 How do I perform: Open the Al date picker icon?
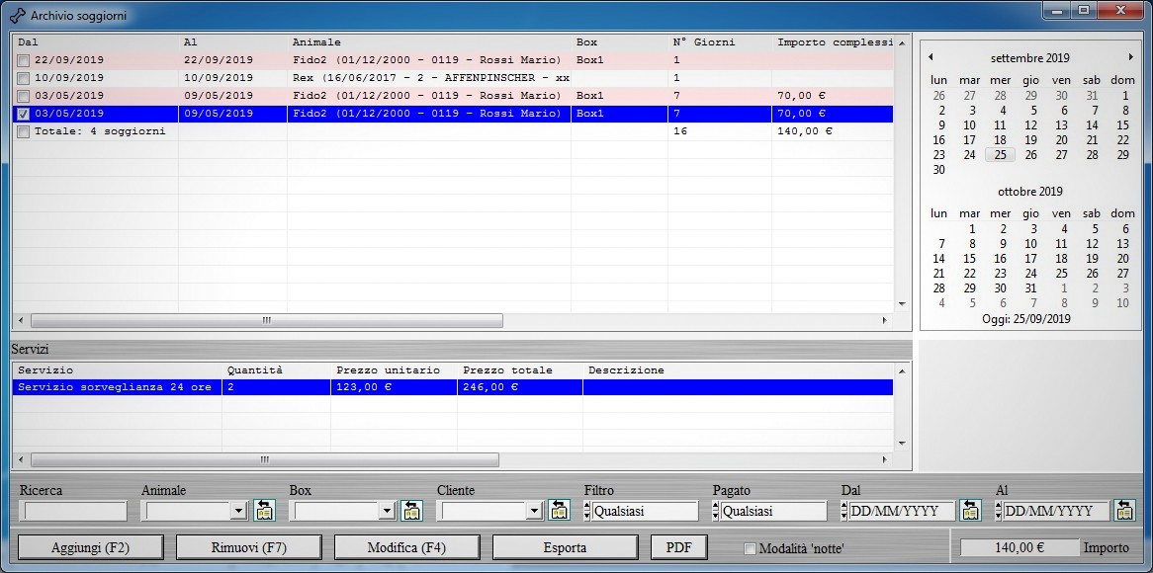pos(1124,511)
